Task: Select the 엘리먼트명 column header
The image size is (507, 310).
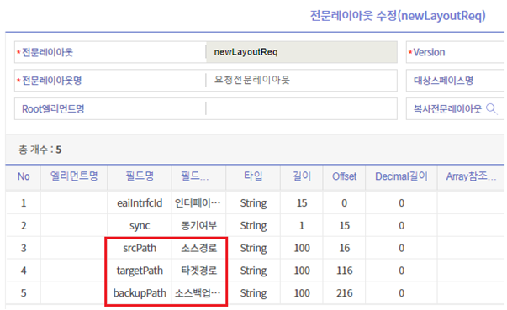Action: coord(74,176)
